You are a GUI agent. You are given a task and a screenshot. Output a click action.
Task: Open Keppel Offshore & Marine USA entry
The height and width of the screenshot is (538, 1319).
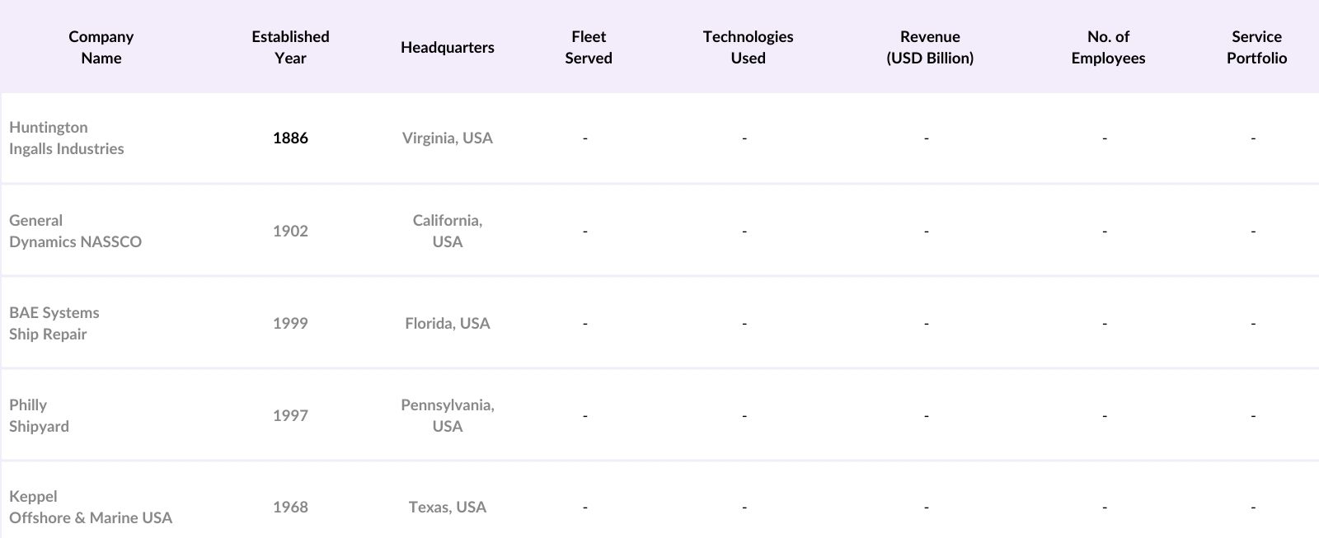click(x=91, y=507)
